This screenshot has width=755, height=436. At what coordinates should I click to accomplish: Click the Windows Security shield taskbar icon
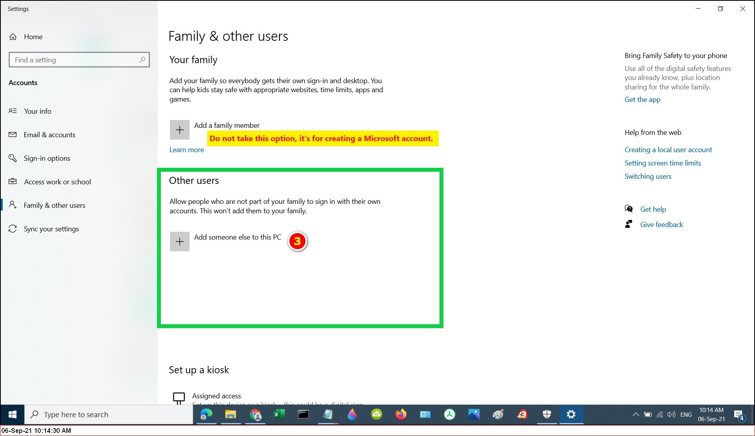(547, 414)
